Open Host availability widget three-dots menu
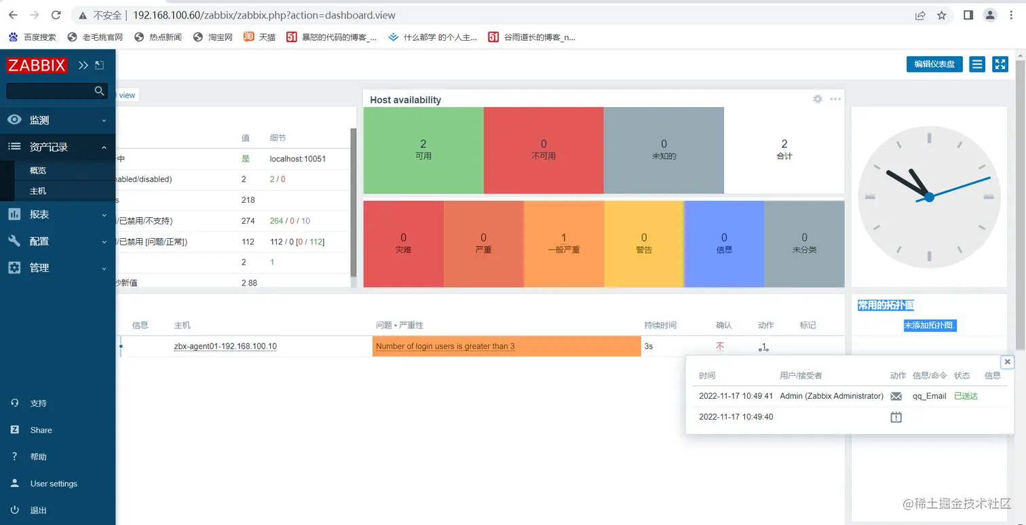The image size is (1026, 525). [835, 99]
